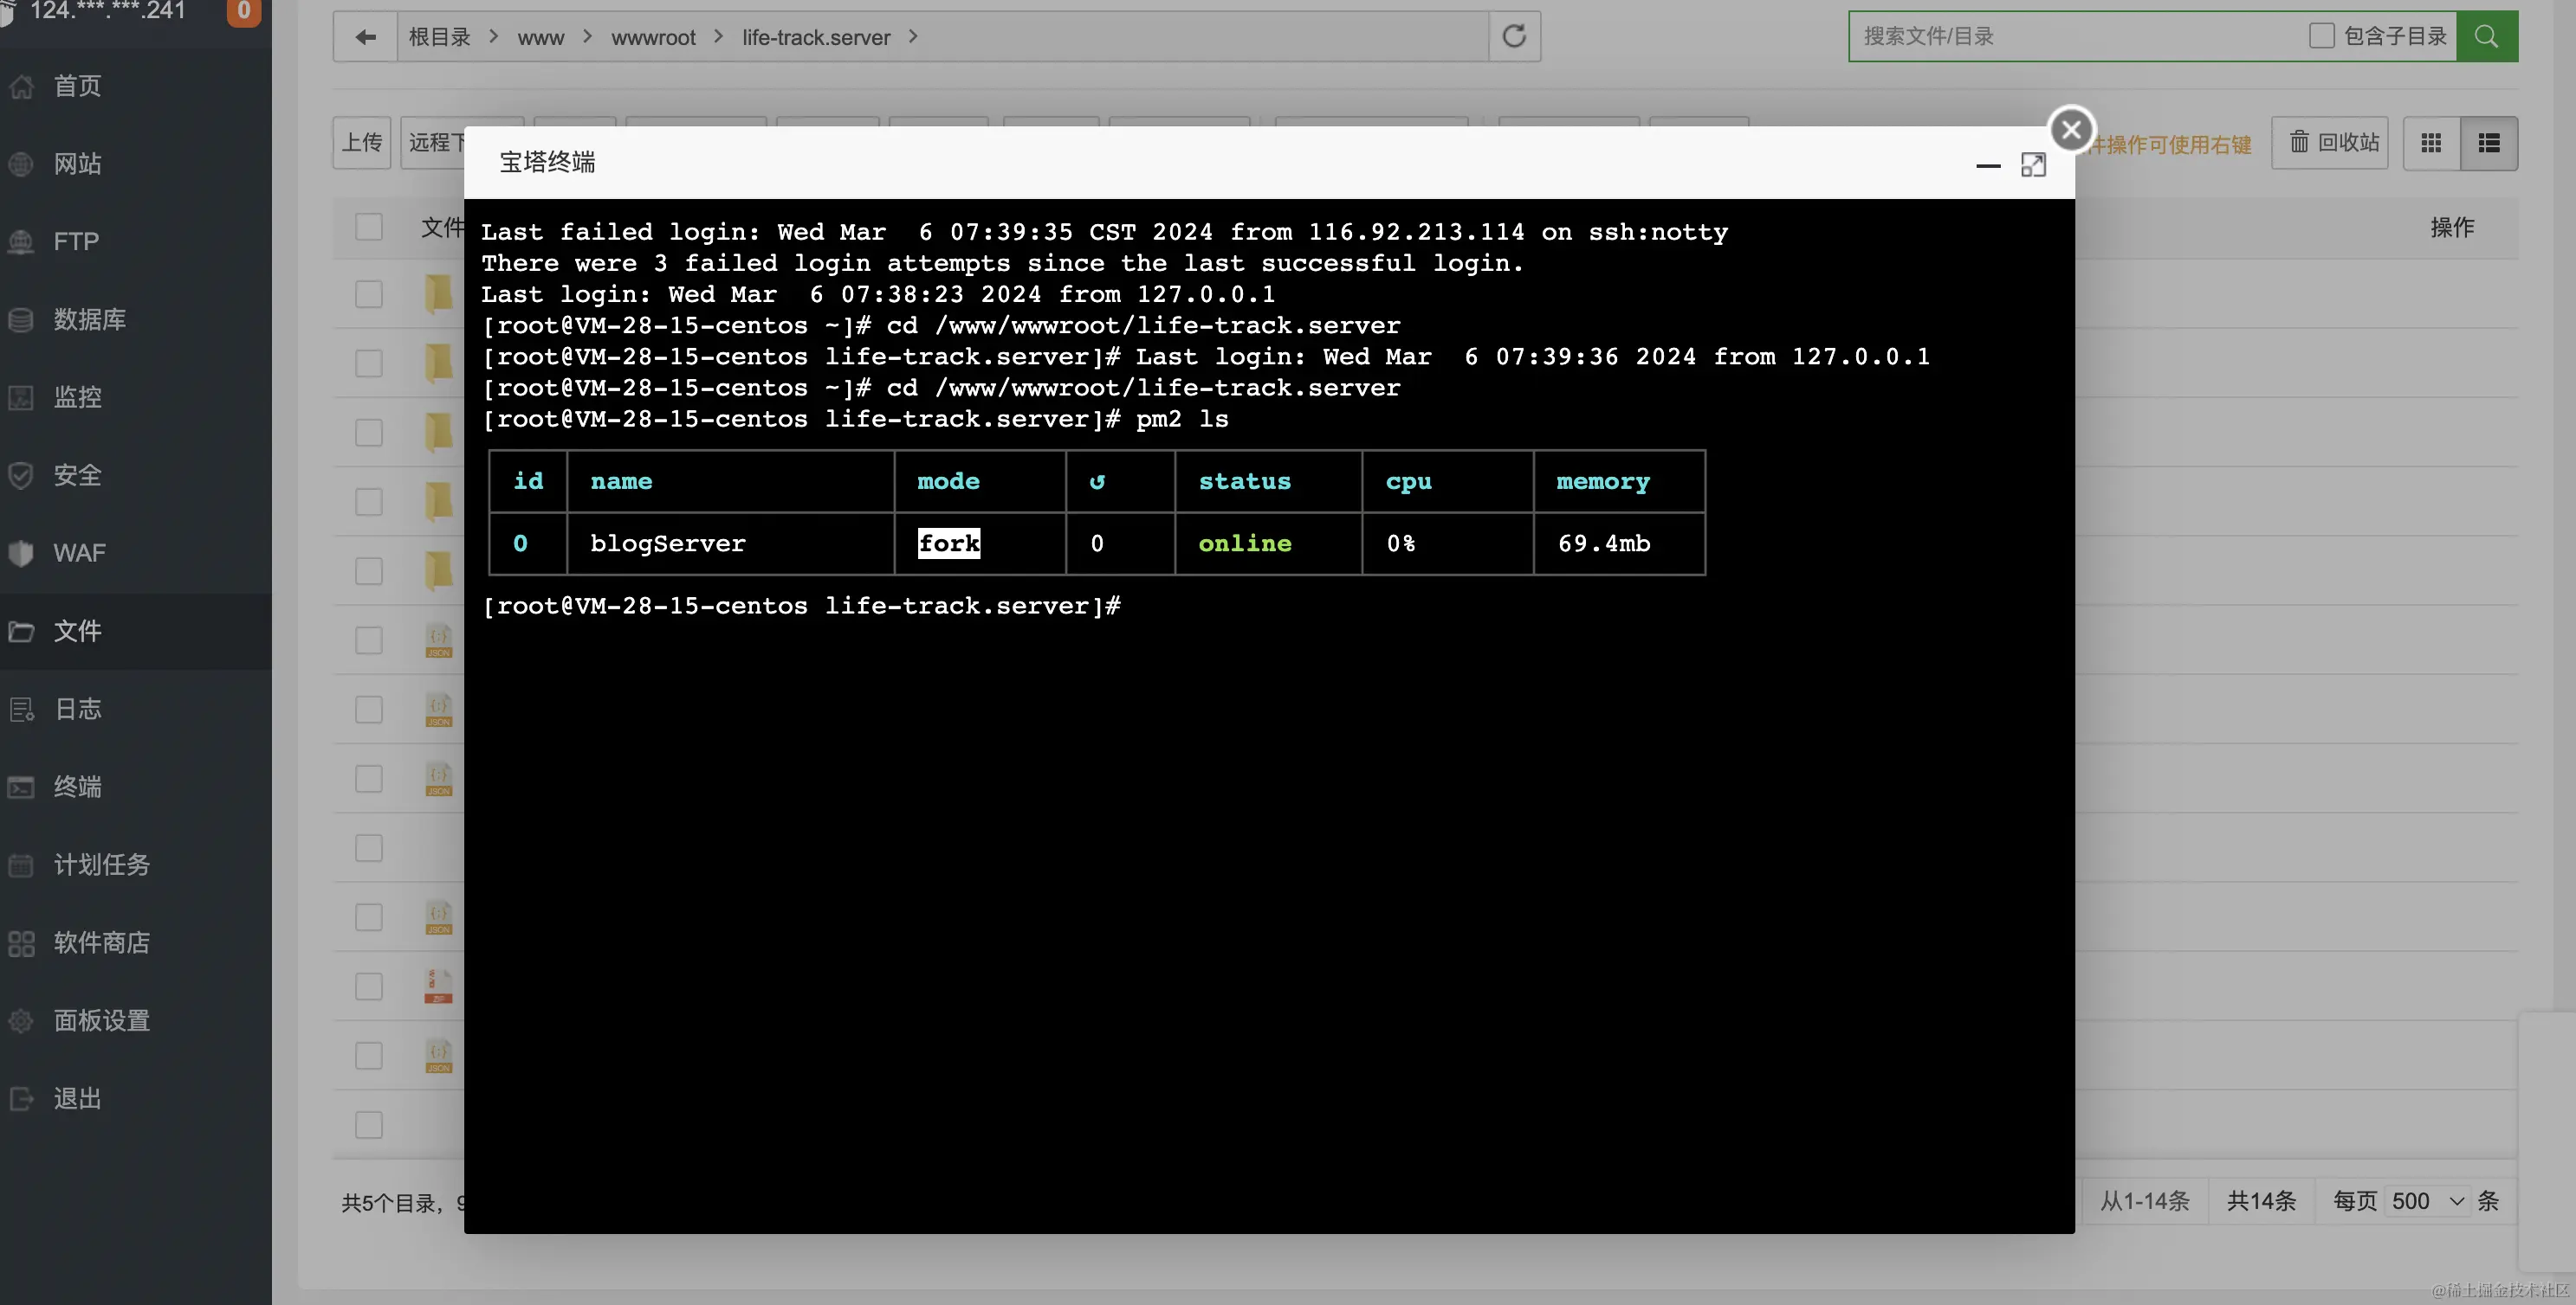The image size is (2576, 1305).
Task: Enable the 包含子目录 checkbox
Action: tap(2321, 36)
